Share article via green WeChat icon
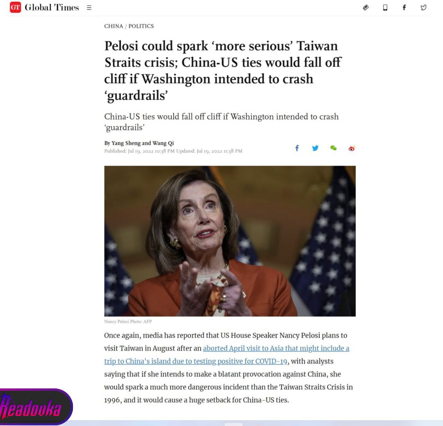 333,148
